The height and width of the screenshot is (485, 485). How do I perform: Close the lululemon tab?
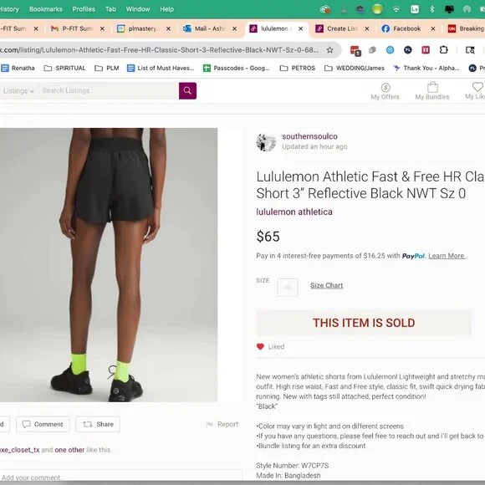click(x=301, y=28)
